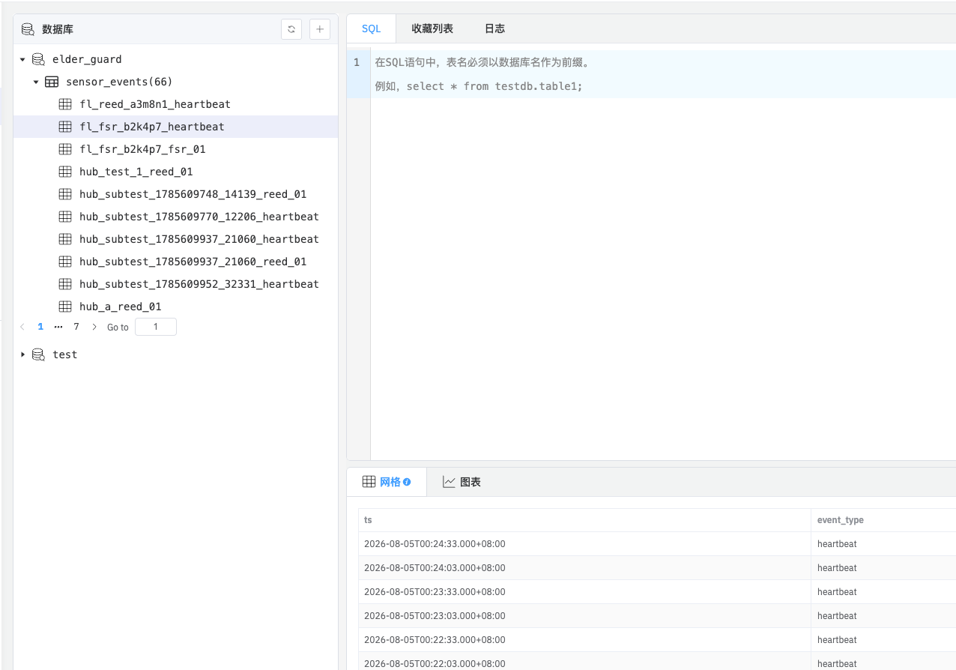Click table icon for hub_subtest_1785609770_12206_heartbeat
The height and width of the screenshot is (670, 956).
click(x=65, y=217)
